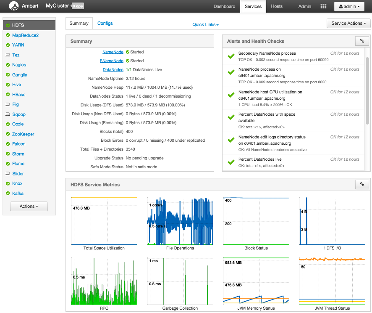Select the MapReduce2 service
Image resolution: width=372 pixels, height=313 pixels.
point(25,35)
